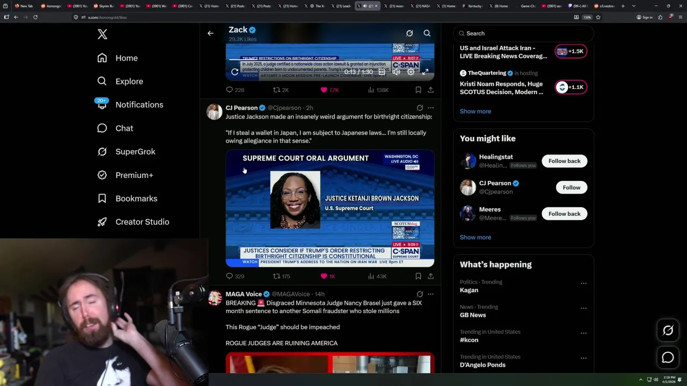687x386 pixels.
Task: Reply to the CJ Pearson tweet with 329 comments
Action: (235, 276)
